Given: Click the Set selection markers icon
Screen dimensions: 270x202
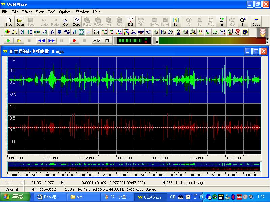Looking at the screenshot, I should coord(176,22).
